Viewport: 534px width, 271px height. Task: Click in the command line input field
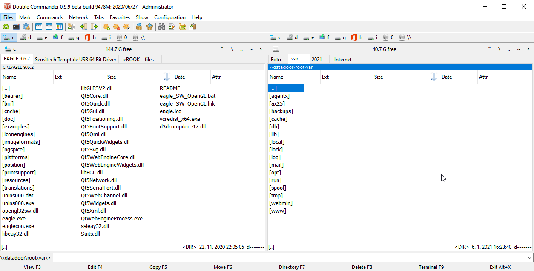(289, 257)
